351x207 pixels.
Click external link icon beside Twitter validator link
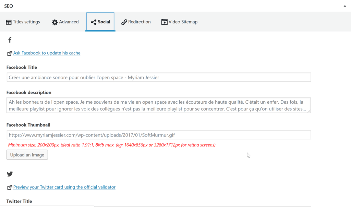[10, 187]
